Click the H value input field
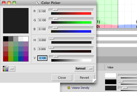Image resolution: width=137 pixels, height=92 pixels. tap(42, 40)
